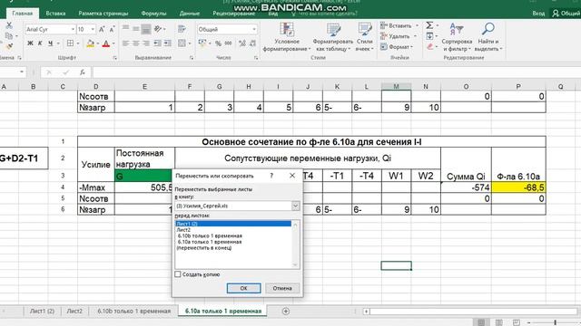Toggle middle vertical alignment
Image resolution: width=581 pixels, height=326 pixels.
[136, 29]
